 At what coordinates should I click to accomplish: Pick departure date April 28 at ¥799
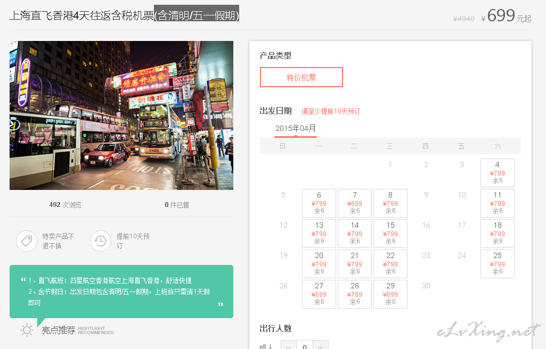pyautogui.click(x=354, y=294)
